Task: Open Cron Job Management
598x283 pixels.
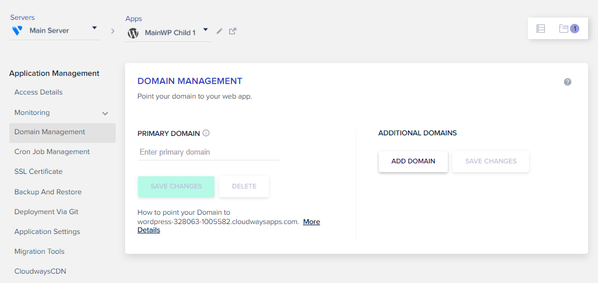Action: click(x=52, y=152)
